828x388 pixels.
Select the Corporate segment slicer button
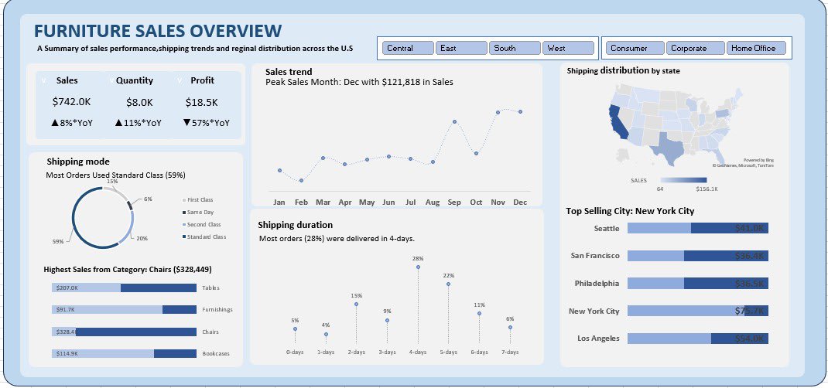click(696, 48)
